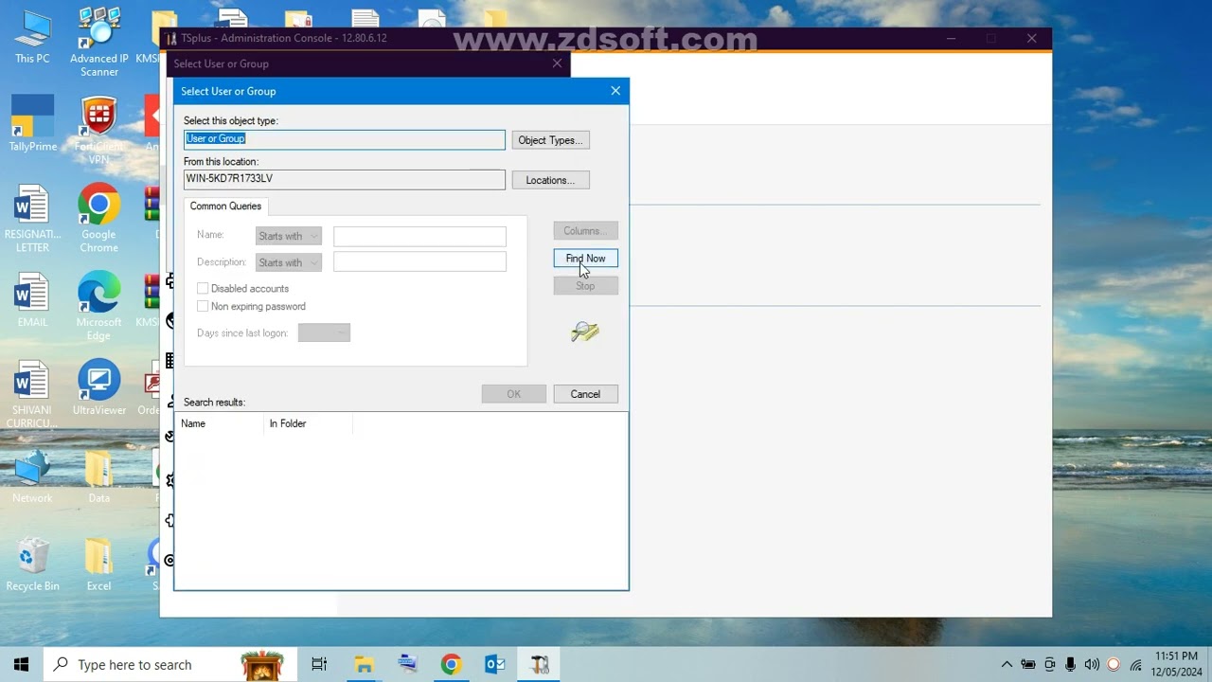Screen dimensions: 1212x682
Task: Open the Object Types dialog
Action: pyautogui.click(x=551, y=140)
